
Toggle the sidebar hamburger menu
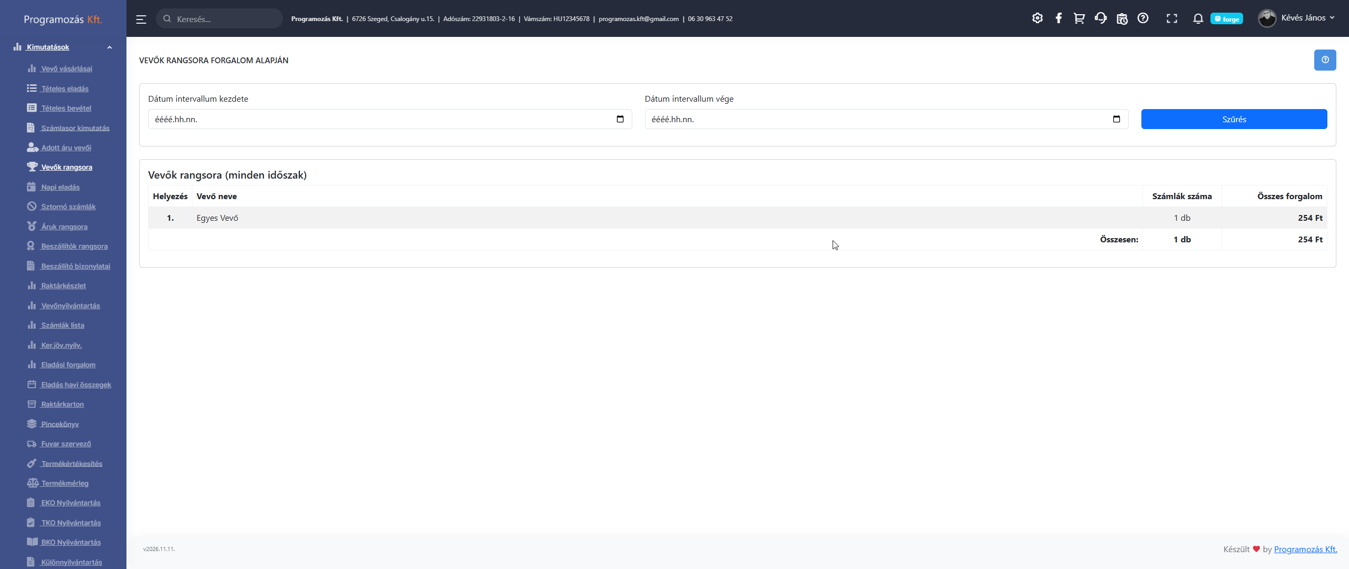(141, 19)
